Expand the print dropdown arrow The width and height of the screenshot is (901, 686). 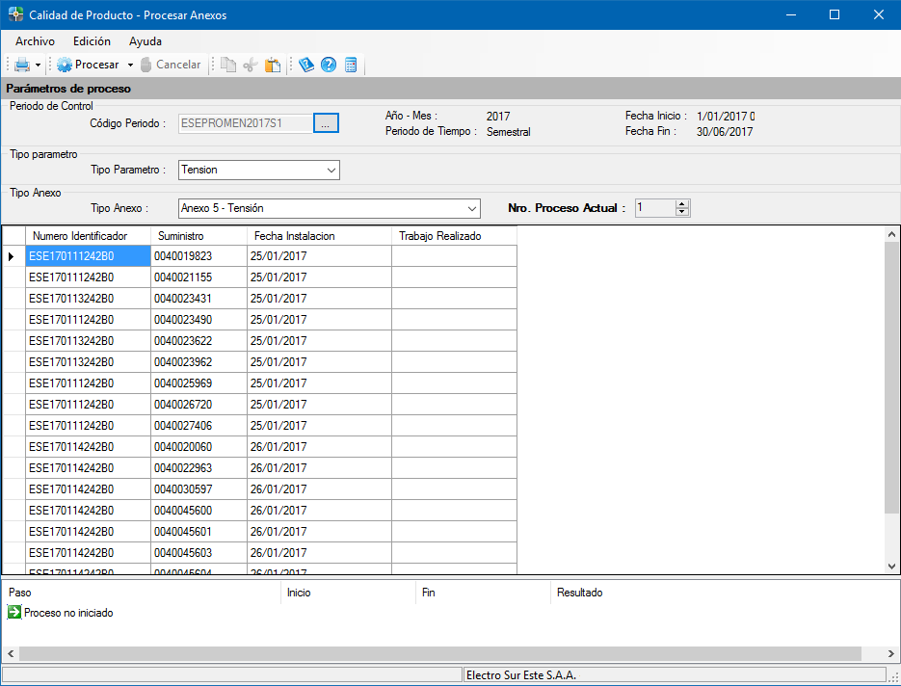tap(38, 66)
